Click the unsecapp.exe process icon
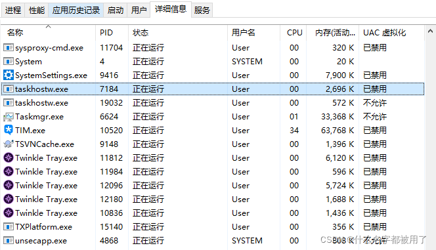The height and width of the screenshot is (250, 436). [9, 240]
